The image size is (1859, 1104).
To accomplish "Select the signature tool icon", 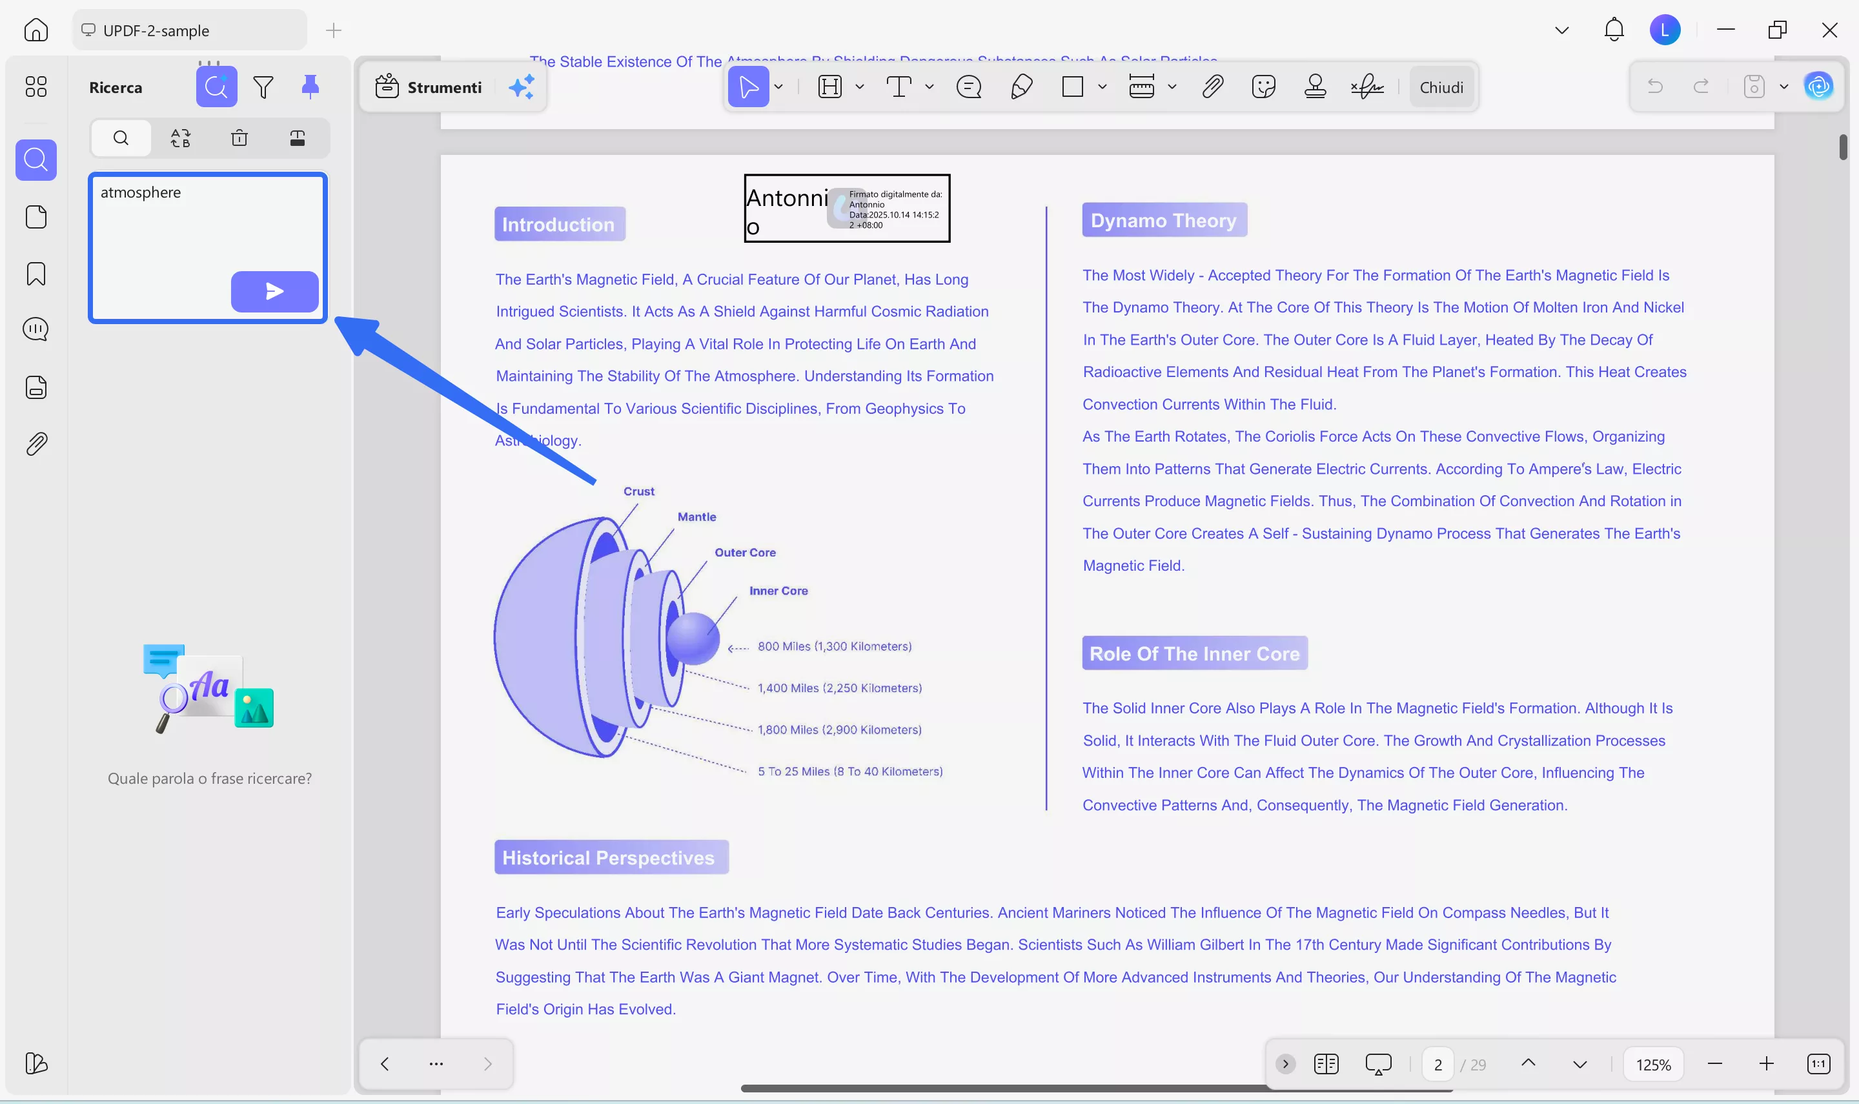I will [1366, 87].
